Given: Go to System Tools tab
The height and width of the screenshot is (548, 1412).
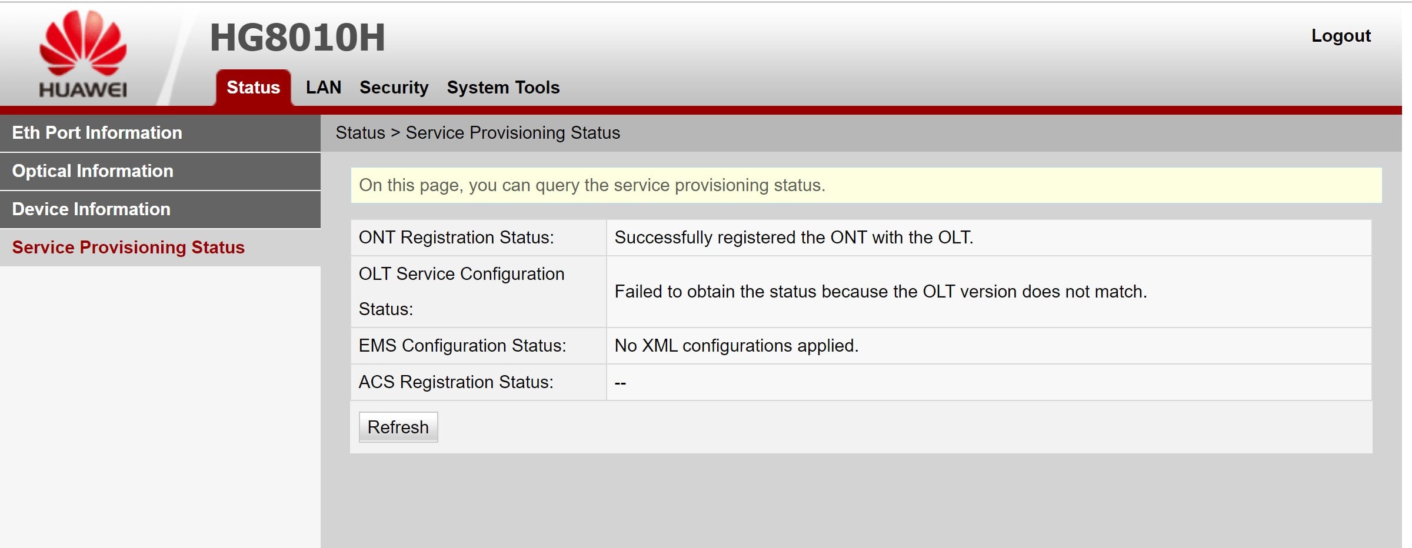Looking at the screenshot, I should pos(503,88).
